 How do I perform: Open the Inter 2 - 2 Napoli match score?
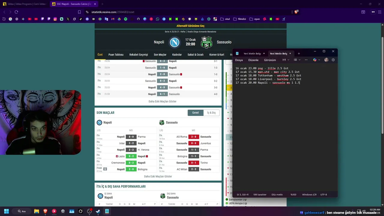point(131,143)
